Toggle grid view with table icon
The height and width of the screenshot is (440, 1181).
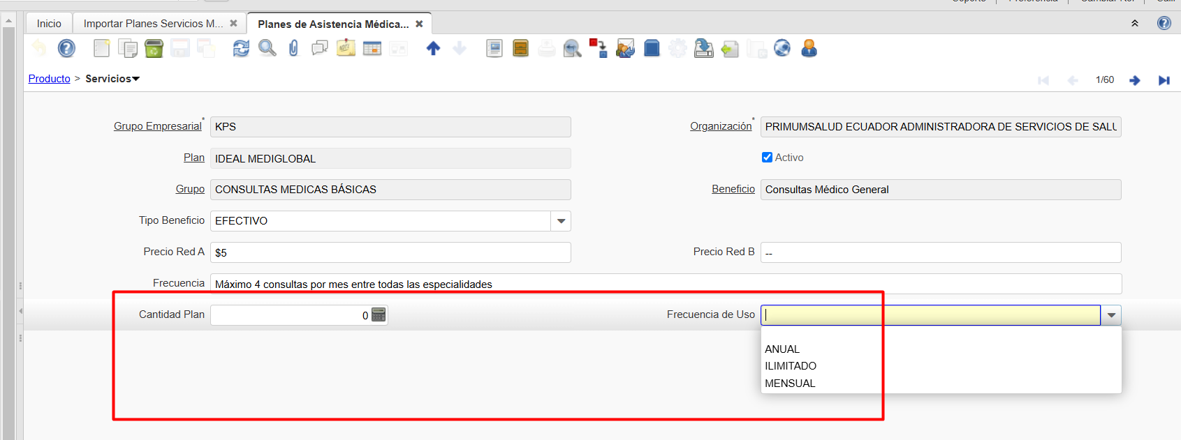pos(372,48)
